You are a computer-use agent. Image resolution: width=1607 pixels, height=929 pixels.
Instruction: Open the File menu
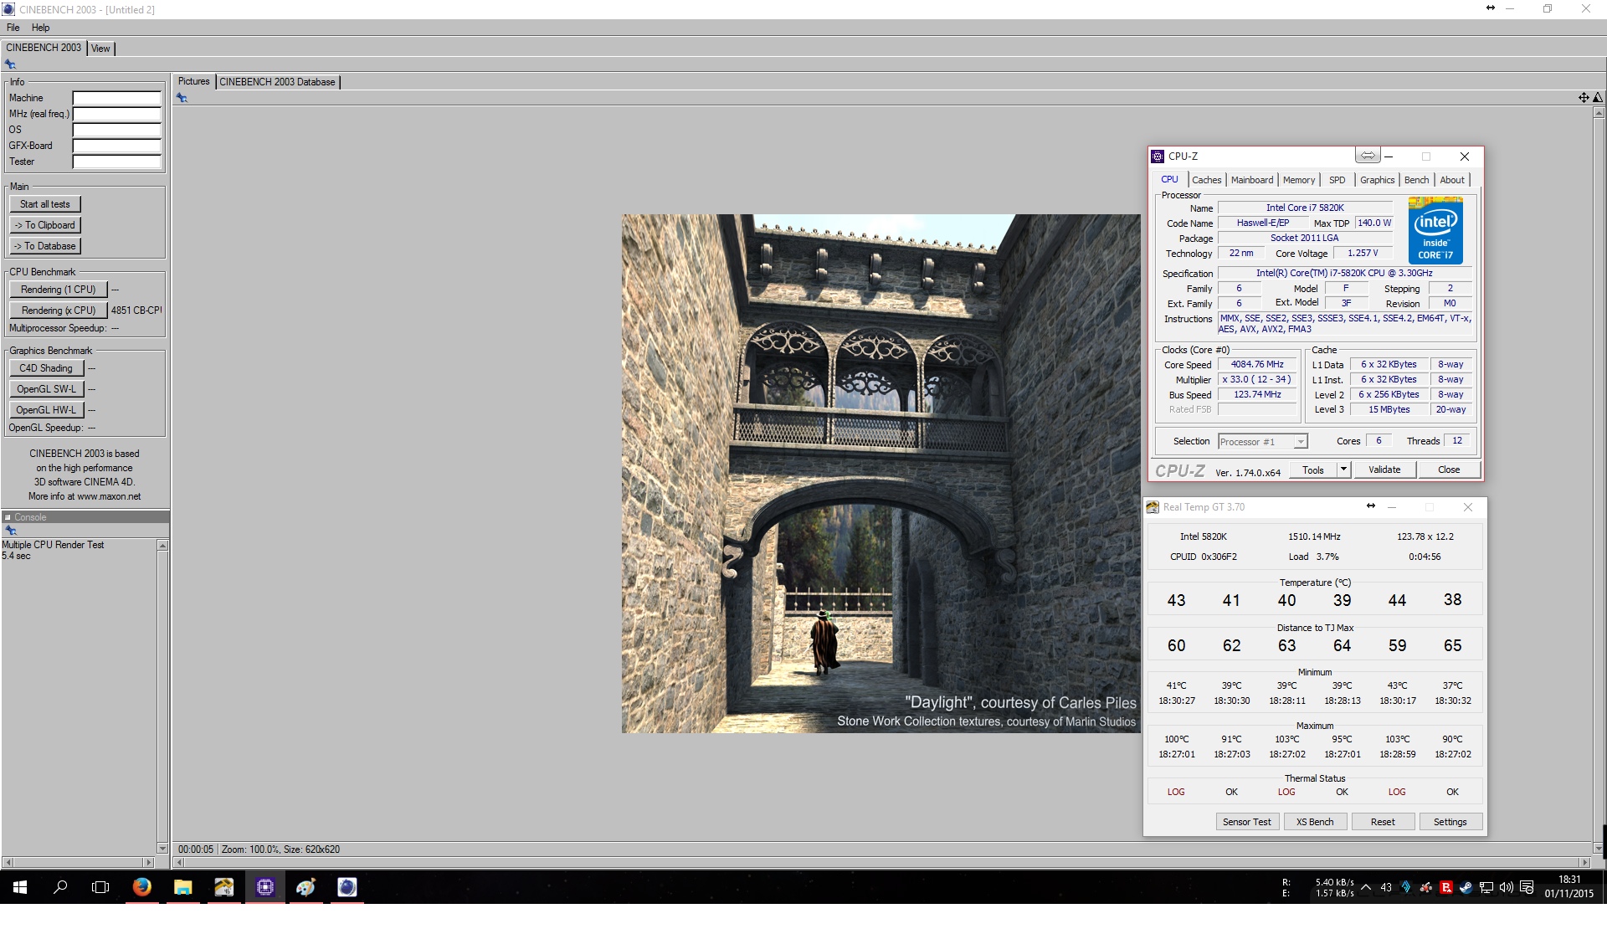tap(13, 28)
